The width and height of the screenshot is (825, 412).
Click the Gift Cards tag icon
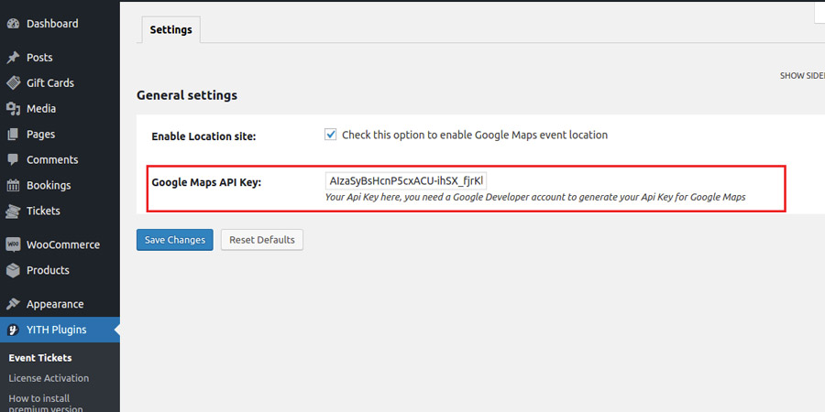tap(13, 83)
